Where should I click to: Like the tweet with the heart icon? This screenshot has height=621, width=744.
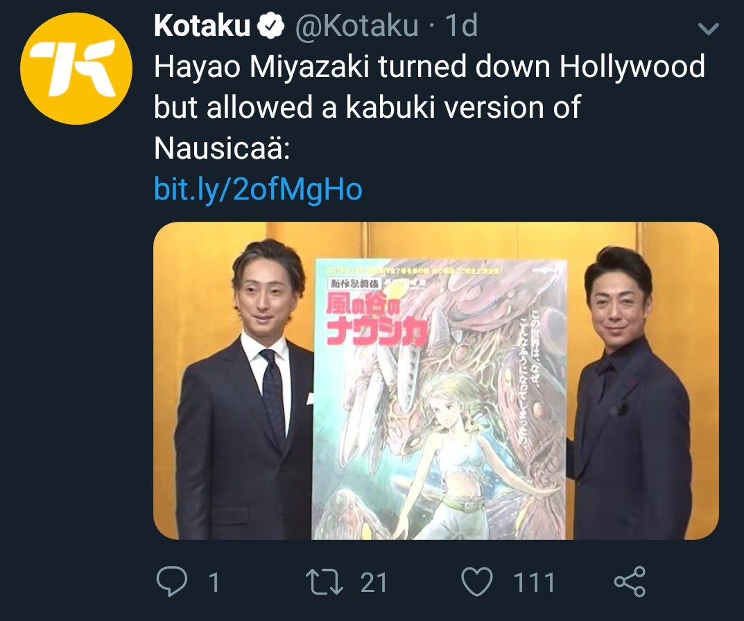click(477, 581)
